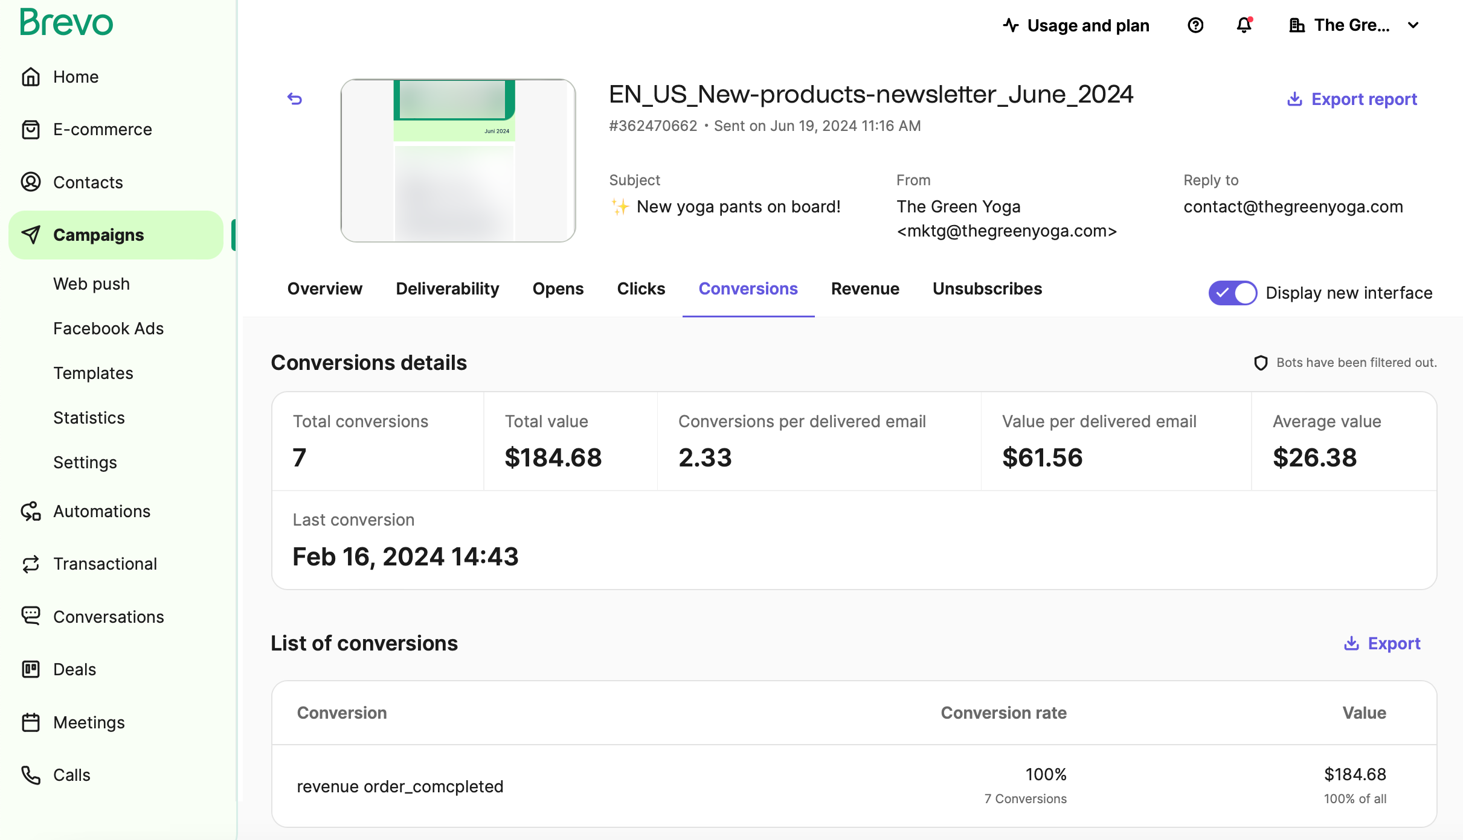Open the Deliverability tab
1463x840 pixels.
pos(447,288)
